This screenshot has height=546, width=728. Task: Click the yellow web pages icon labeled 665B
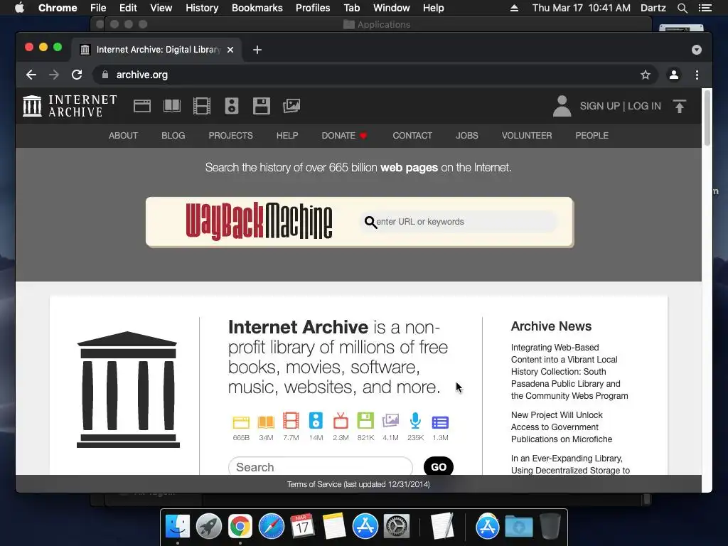pos(241,422)
